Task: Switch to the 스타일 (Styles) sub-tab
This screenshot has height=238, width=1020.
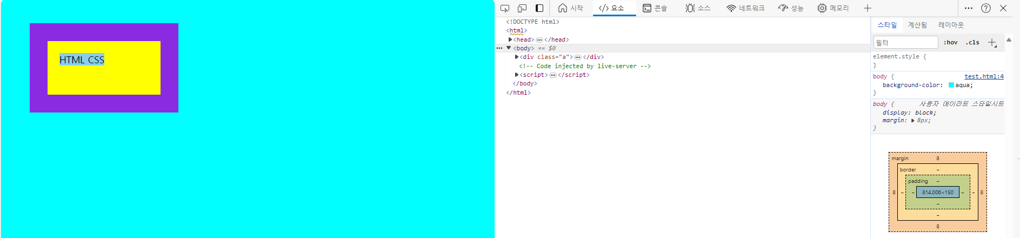Action: coord(887,25)
